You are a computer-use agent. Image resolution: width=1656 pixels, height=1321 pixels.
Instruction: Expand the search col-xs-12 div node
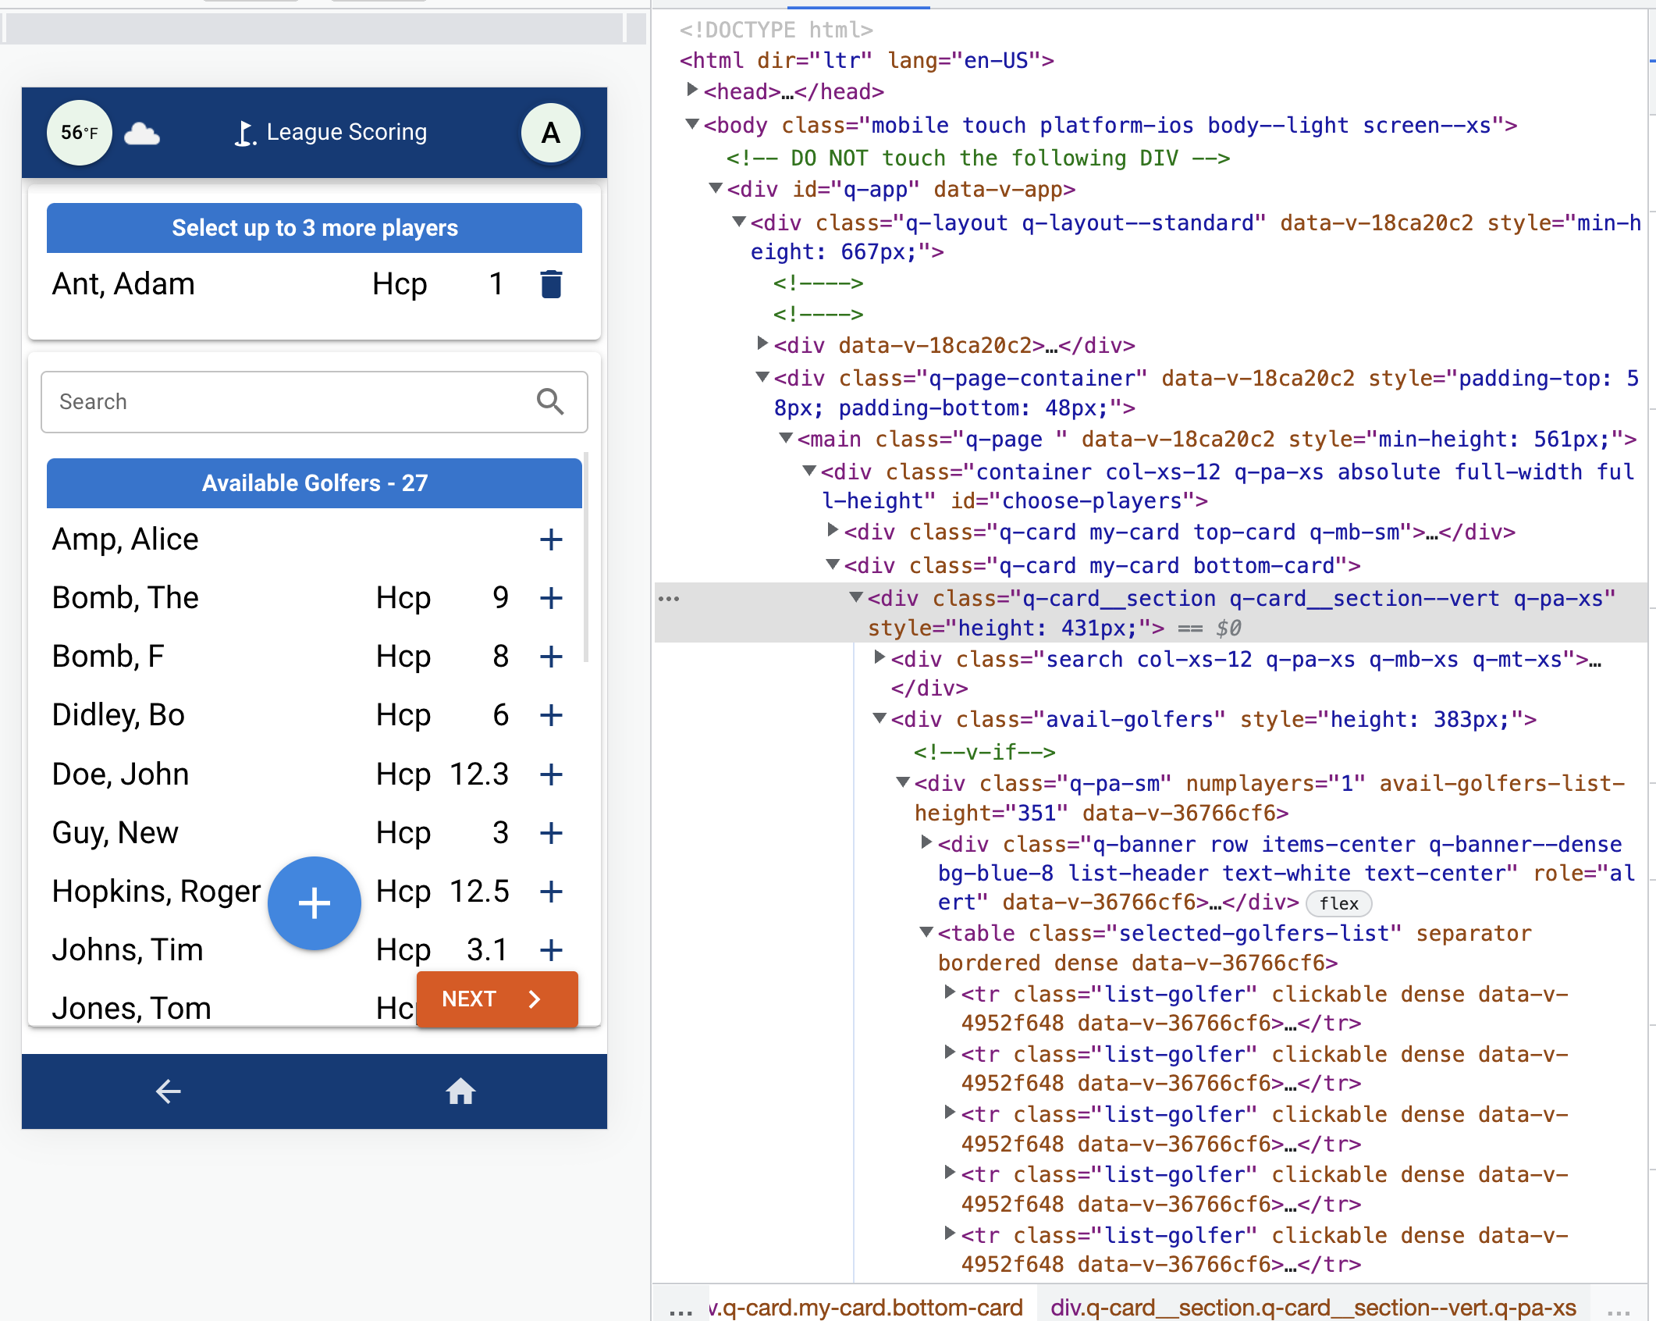point(878,658)
